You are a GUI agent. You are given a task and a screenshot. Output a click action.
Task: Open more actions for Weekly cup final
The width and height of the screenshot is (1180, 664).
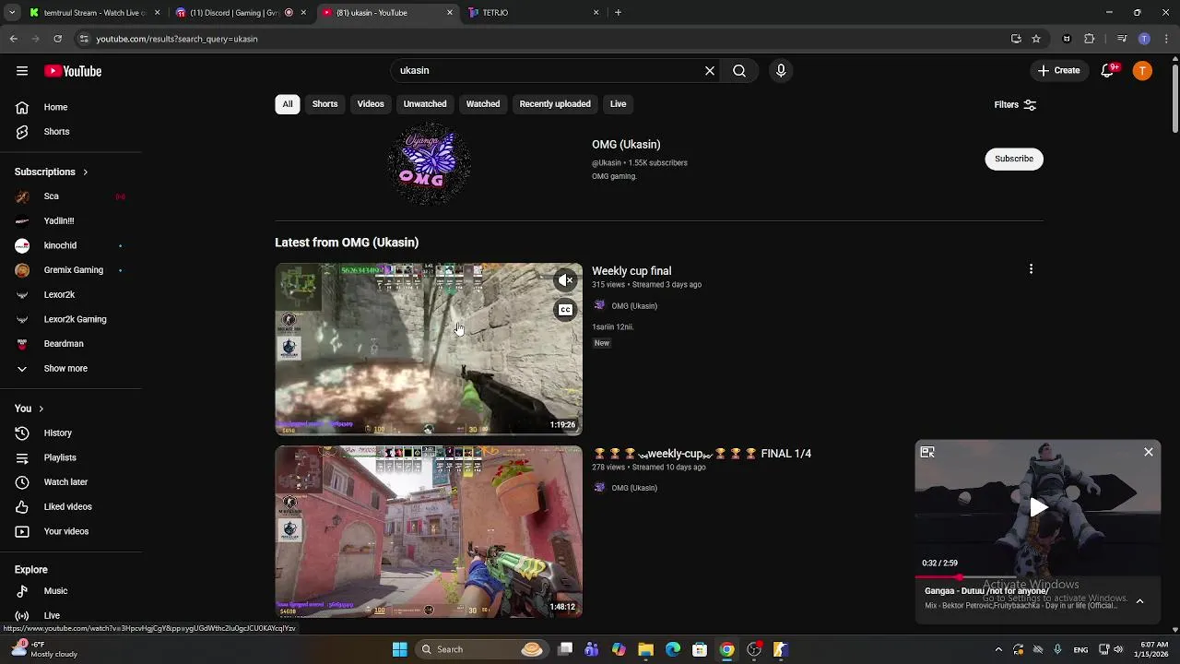click(x=1031, y=269)
